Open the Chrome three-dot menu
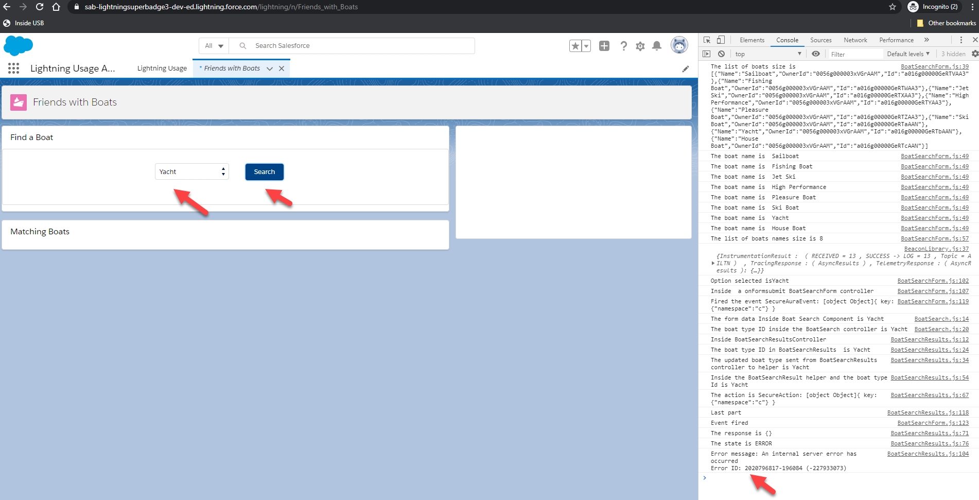Image resolution: width=979 pixels, height=500 pixels. [972, 7]
